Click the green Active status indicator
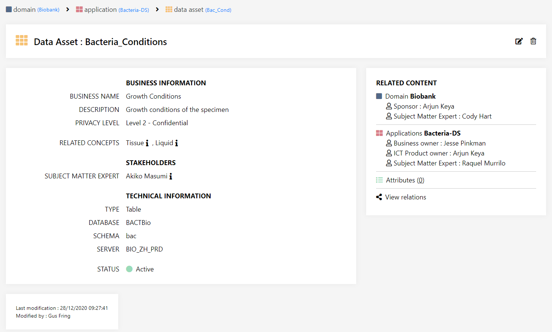Viewport: 552px width, 332px height. [129, 269]
